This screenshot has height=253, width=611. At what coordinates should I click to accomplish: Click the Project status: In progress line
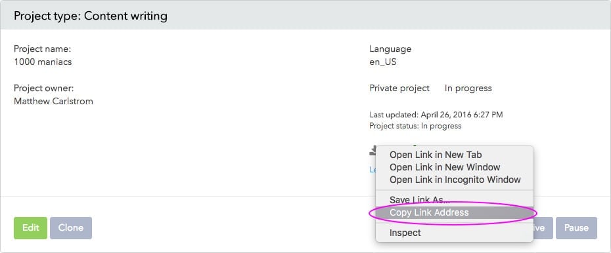pyautogui.click(x=415, y=126)
